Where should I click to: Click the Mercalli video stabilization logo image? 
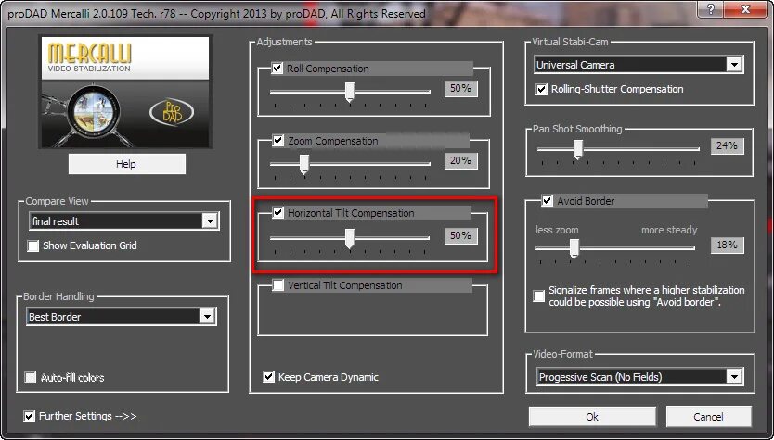[x=125, y=92]
